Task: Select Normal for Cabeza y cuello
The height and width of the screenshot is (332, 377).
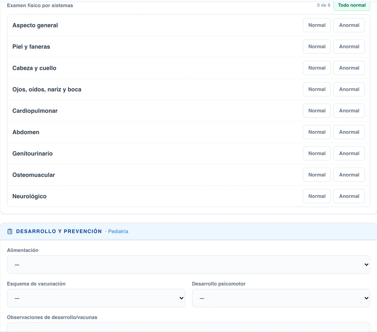Action: tap(317, 68)
